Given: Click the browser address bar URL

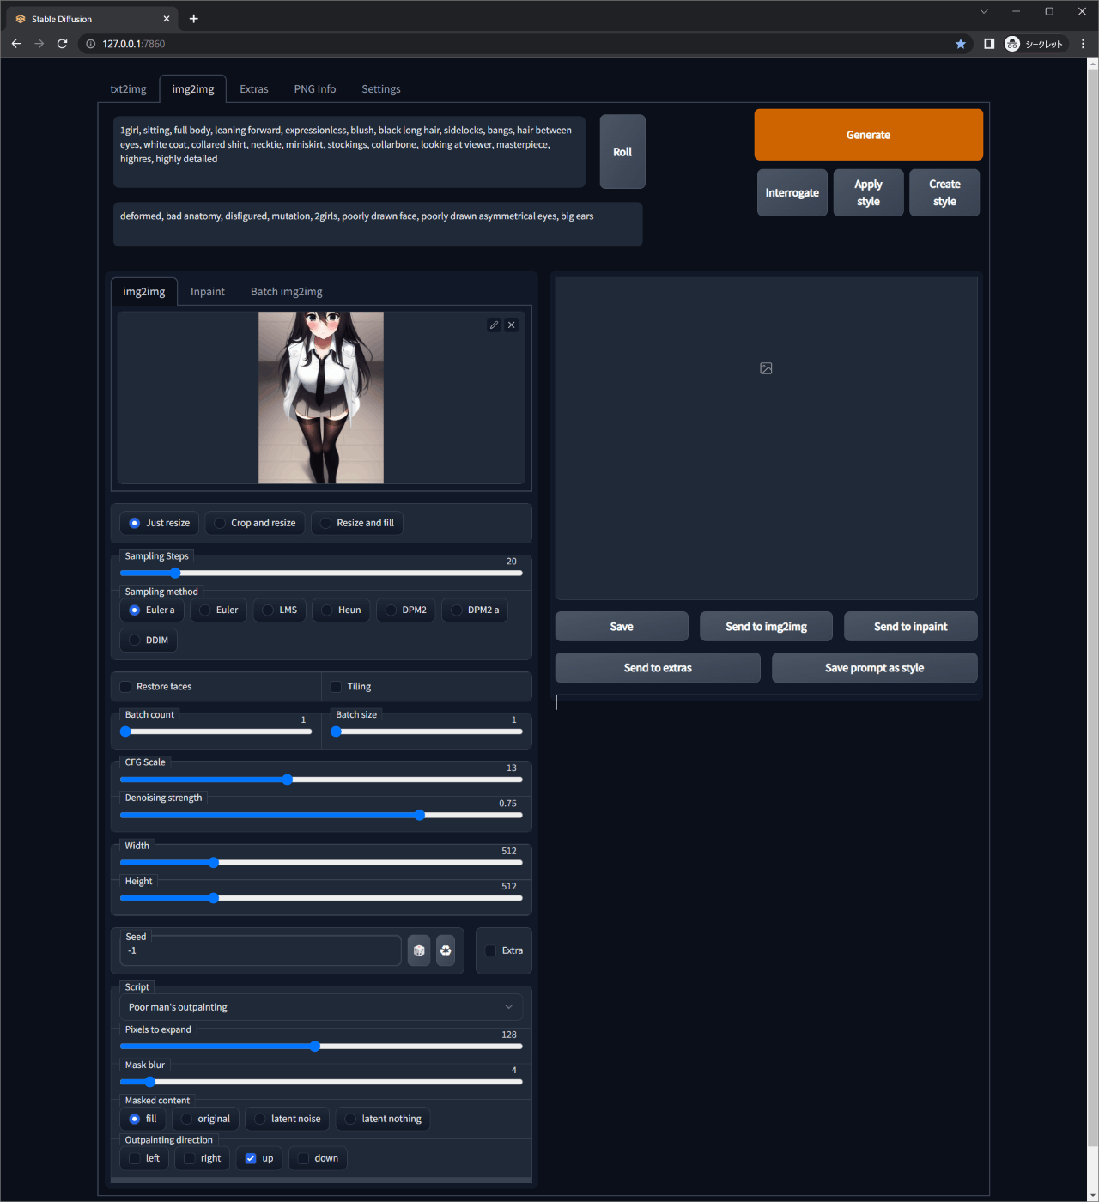Looking at the screenshot, I should click(134, 44).
